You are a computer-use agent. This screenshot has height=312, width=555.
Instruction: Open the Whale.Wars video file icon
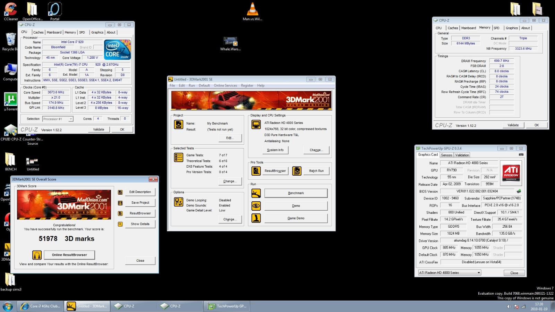coord(230,44)
